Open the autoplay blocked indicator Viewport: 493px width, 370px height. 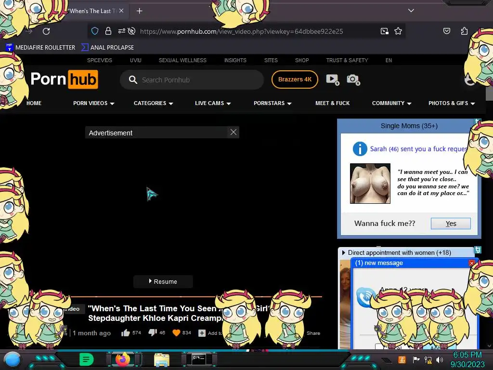(x=132, y=31)
